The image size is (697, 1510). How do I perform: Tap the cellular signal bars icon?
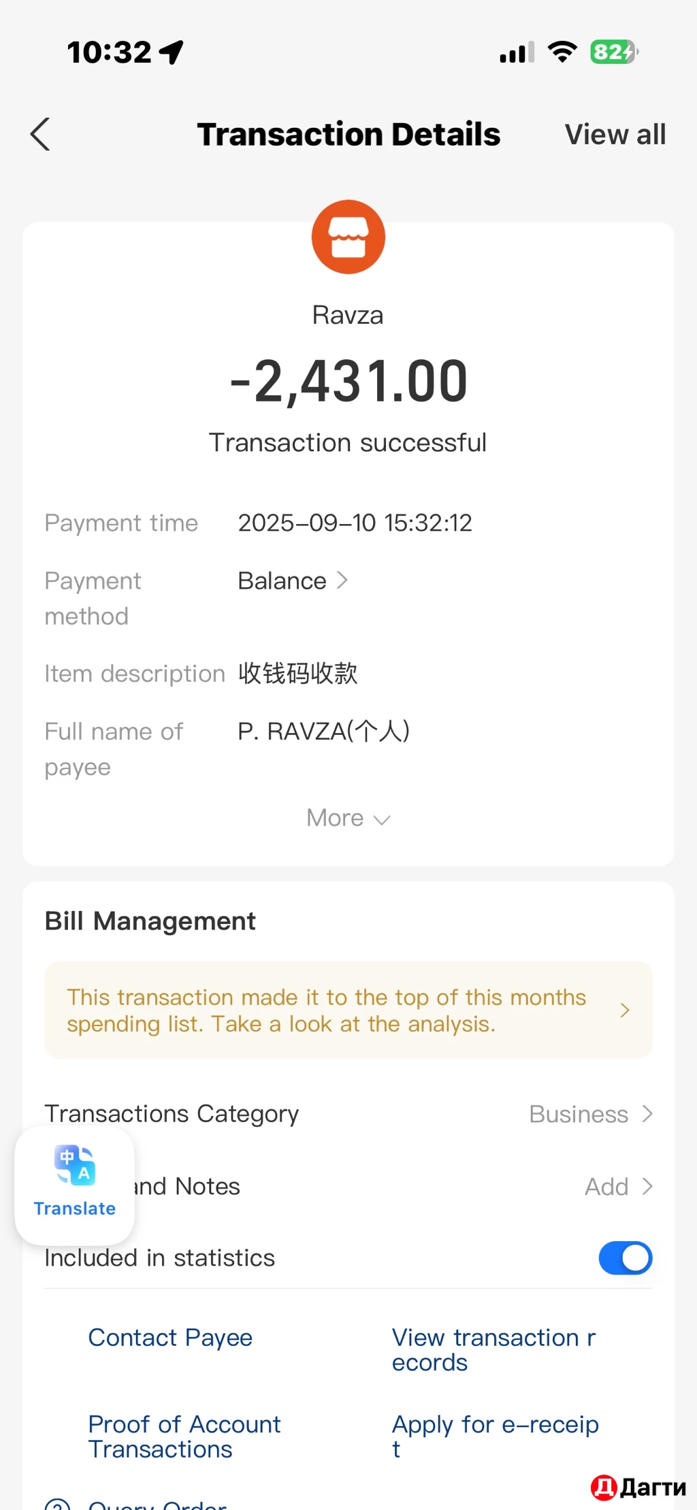coord(517,52)
